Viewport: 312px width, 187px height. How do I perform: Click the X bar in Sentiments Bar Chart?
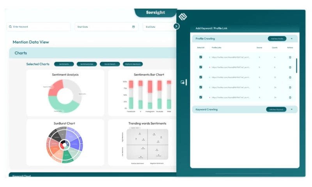(140, 95)
